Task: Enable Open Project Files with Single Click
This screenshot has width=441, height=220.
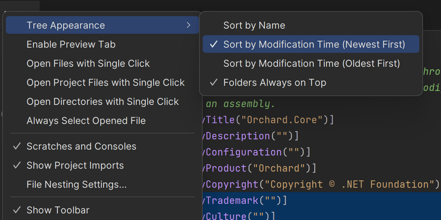Action: [x=105, y=82]
